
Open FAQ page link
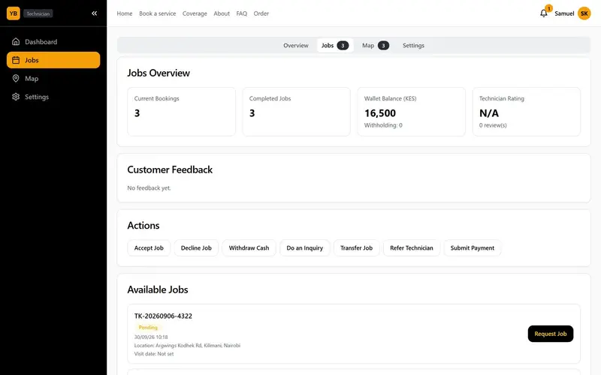click(x=241, y=13)
